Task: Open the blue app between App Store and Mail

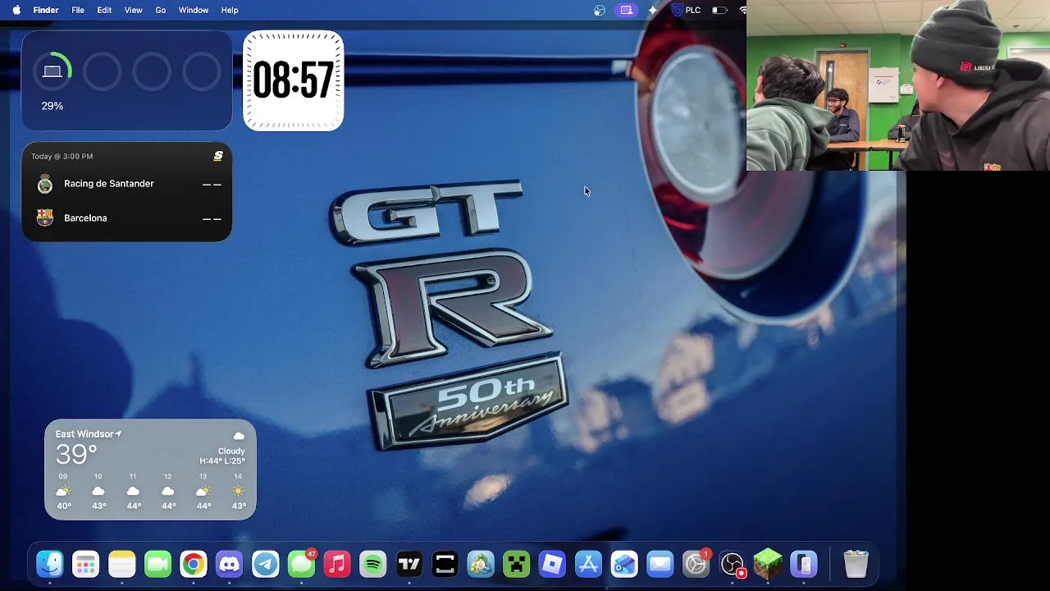Action: 624,564
